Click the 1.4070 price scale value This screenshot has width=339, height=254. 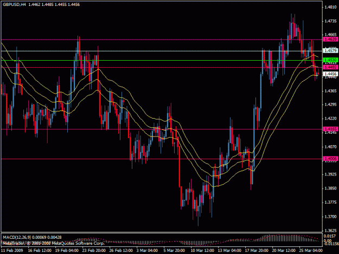click(330, 147)
